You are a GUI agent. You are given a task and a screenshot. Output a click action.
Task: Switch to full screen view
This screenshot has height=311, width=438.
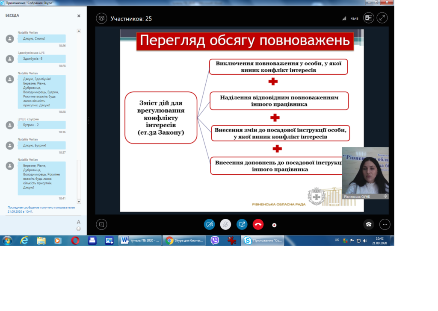click(x=382, y=18)
